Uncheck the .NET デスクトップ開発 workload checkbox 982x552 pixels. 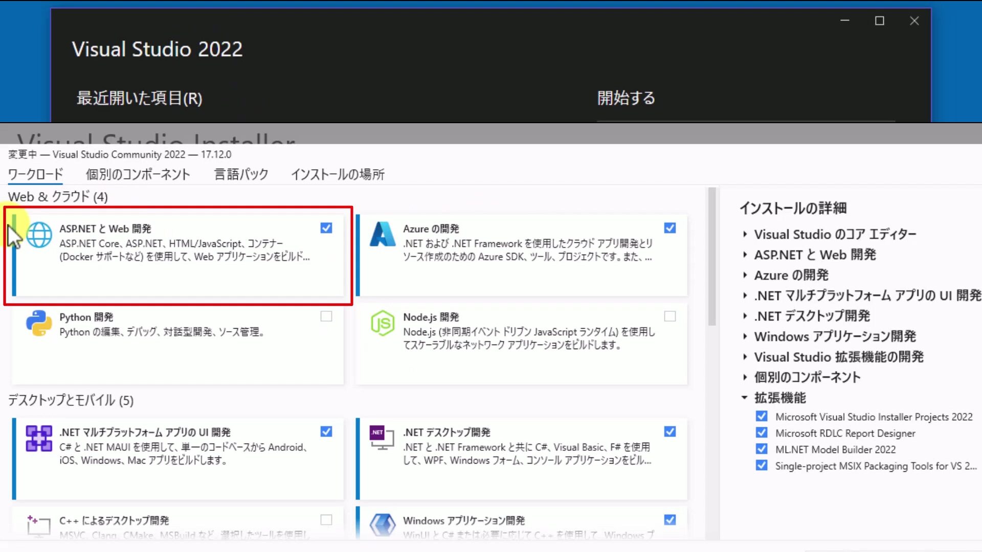pos(670,431)
